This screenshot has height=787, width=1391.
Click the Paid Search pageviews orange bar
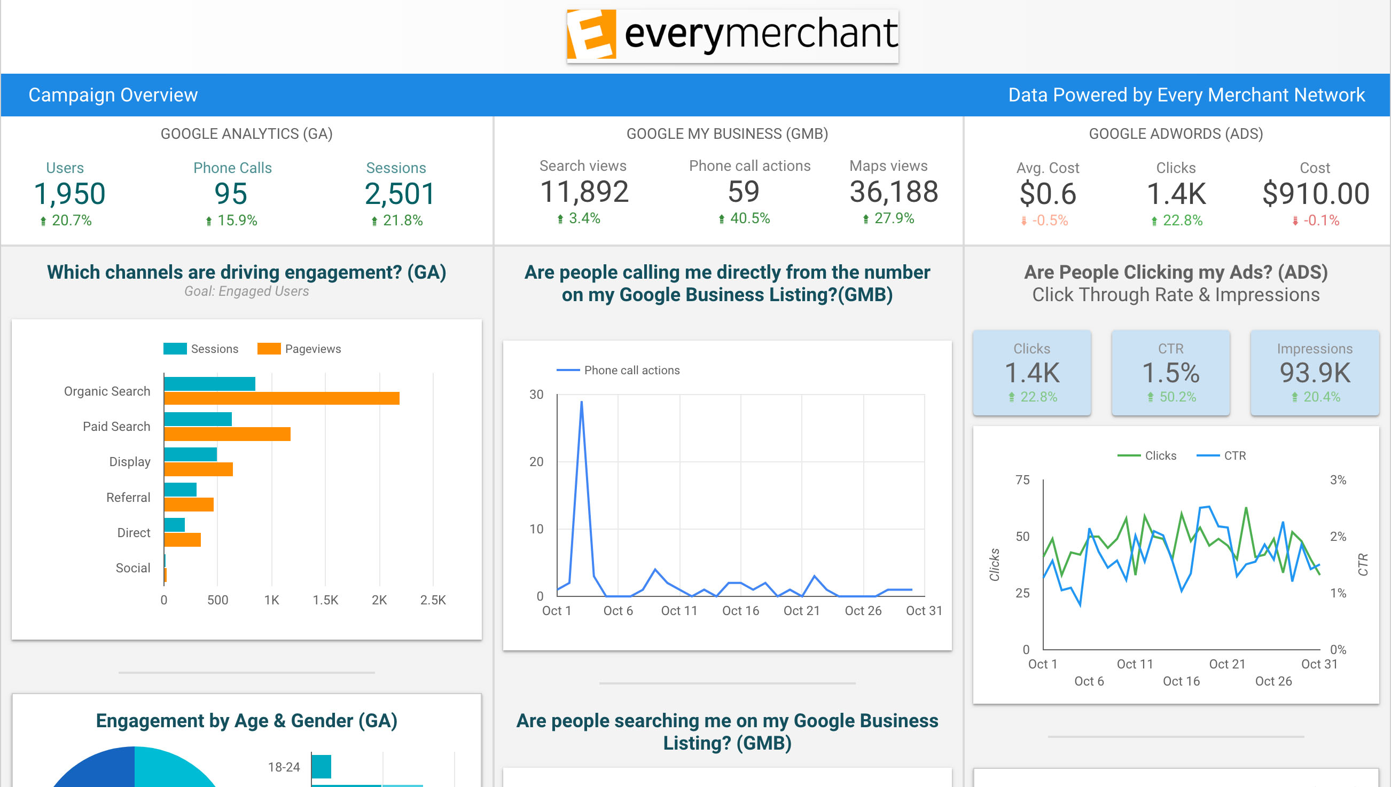227,434
